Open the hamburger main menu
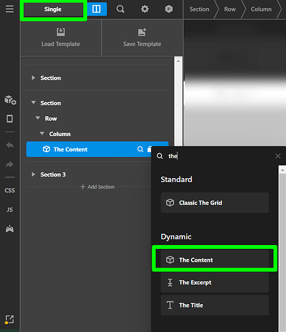The width and height of the screenshot is (286, 332). click(9, 9)
